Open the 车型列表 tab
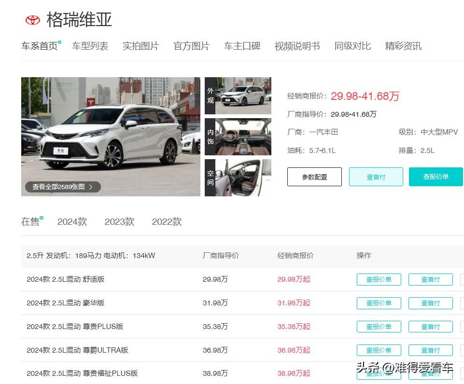This screenshot has height=384, width=464. coord(90,46)
